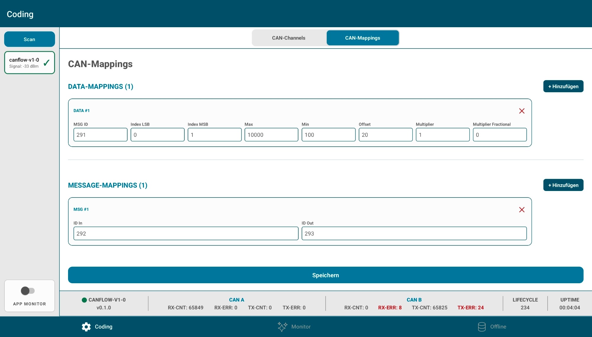The width and height of the screenshot is (592, 337).
Task: Click green status dot beside CANFLOW-V1-0
Action: 84,300
